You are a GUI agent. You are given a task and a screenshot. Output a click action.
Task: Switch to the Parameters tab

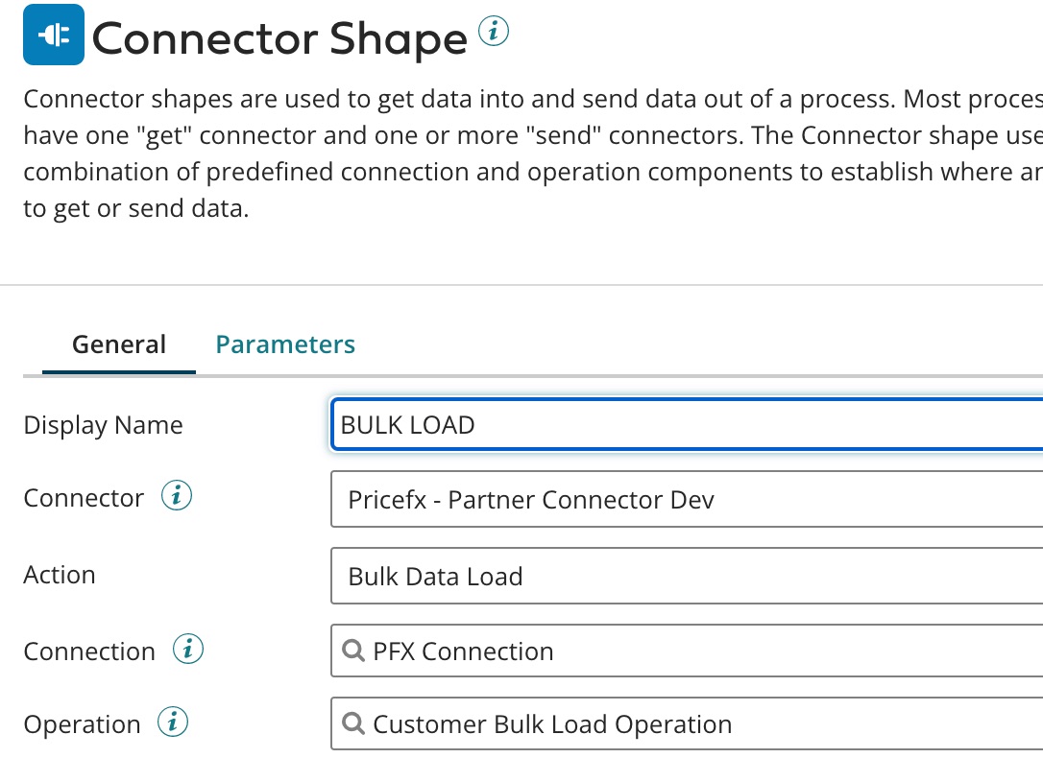(284, 343)
